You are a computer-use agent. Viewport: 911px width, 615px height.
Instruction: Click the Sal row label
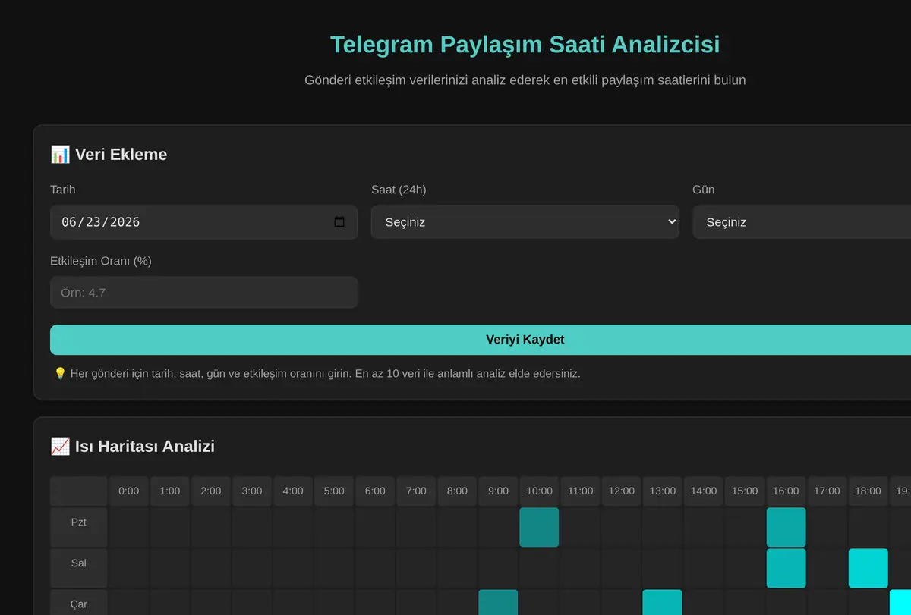pyautogui.click(x=79, y=568)
